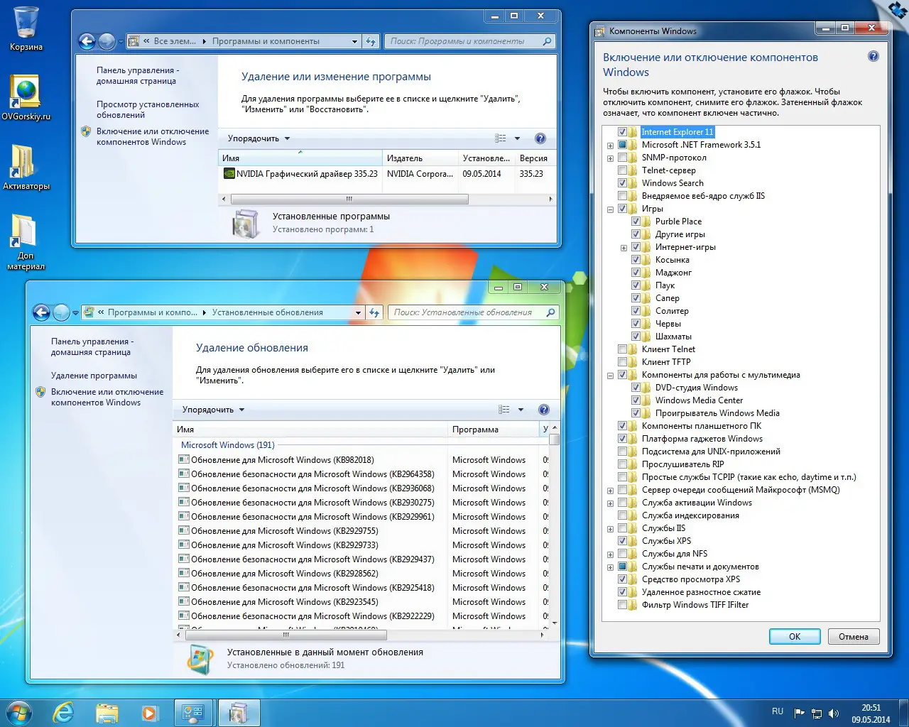
Task: Open Упорядочить dropdown in Установленные обновления window
Action: tap(213, 410)
